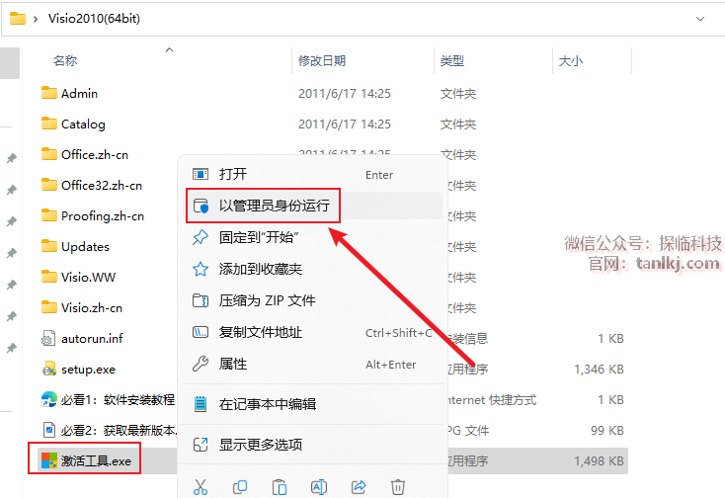Select the folder name Visio.WW
The image size is (725, 498).
coord(88,277)
